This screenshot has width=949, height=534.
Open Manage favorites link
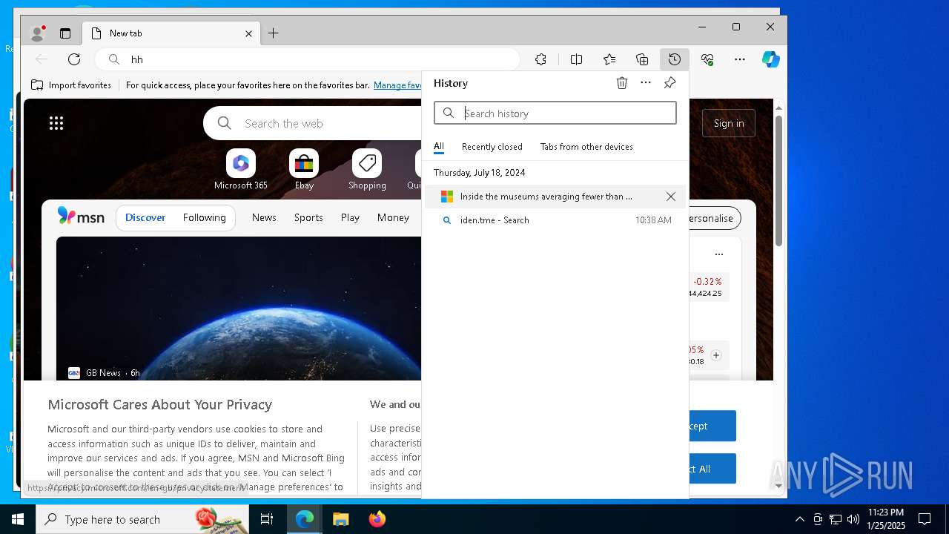(397, 85)
